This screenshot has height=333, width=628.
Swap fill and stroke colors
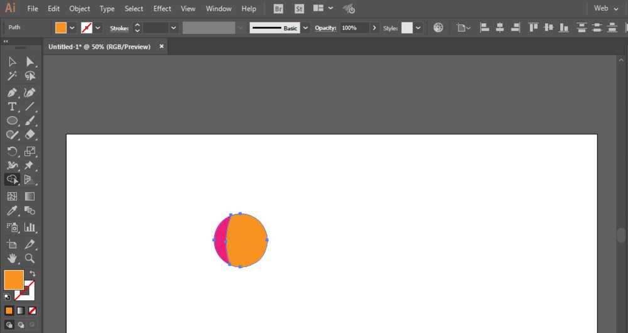(x=33, y=273)
